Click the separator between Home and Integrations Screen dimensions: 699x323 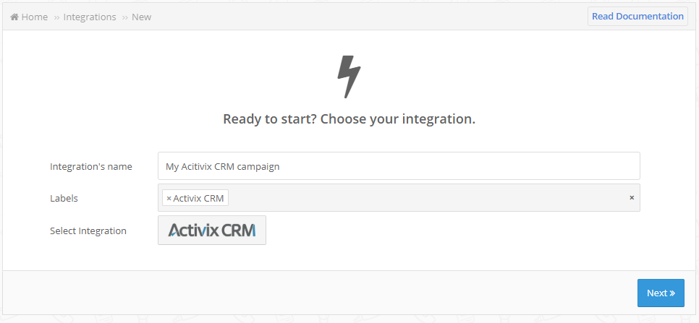[x=56, y=17]
